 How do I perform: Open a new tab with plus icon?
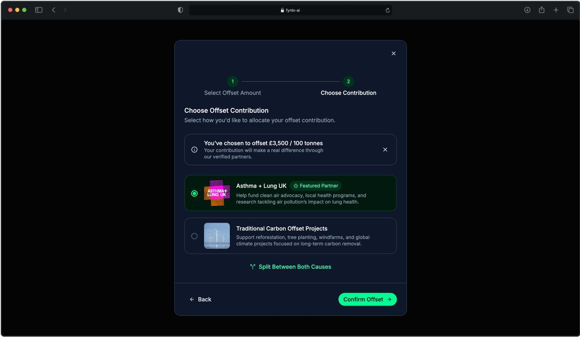pyautogui.click(x=556, y=10)
